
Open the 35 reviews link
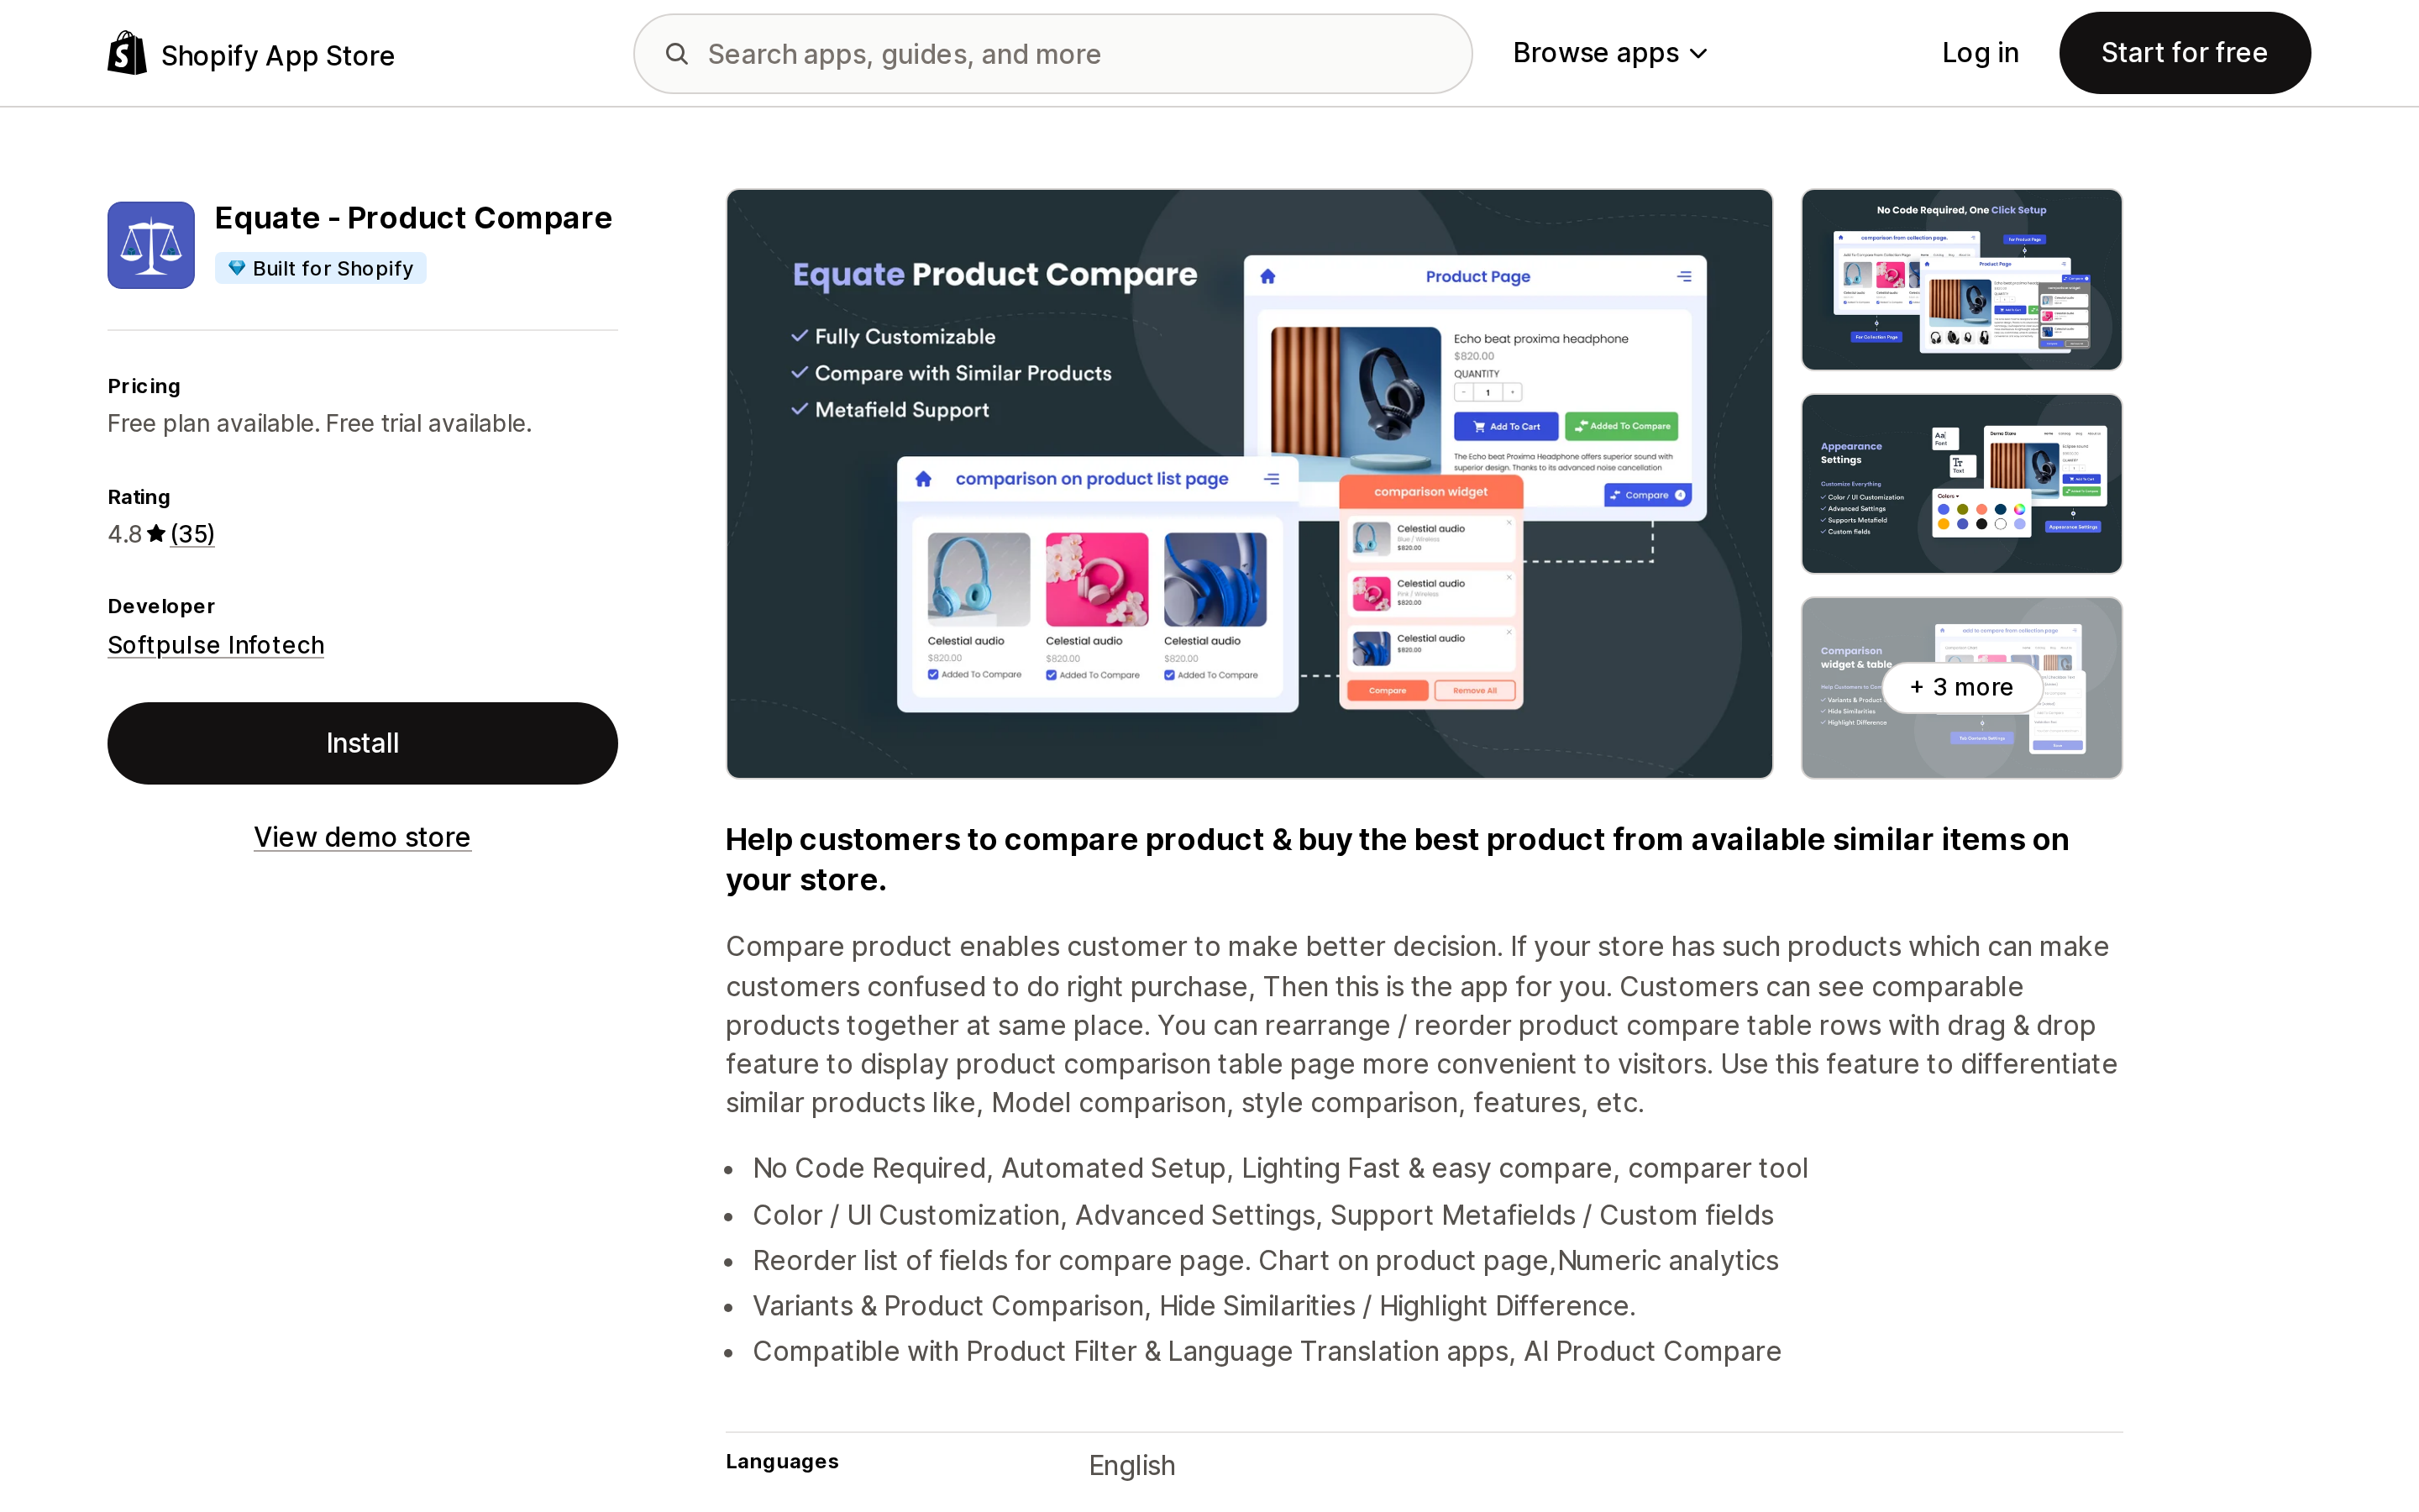point(192,534)
